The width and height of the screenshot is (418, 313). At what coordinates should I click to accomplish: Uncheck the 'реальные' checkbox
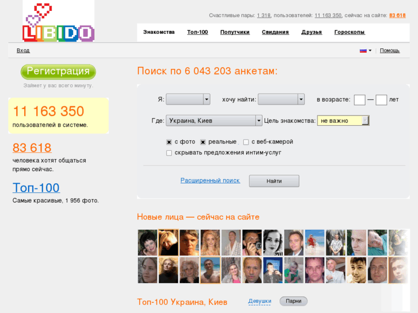pyautogui.click(x=203, y=142)
